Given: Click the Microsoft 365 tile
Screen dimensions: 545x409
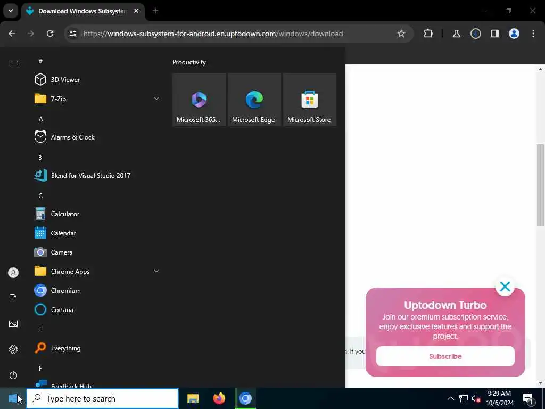Looking at the screenshot, I should [x=199, y=100].
